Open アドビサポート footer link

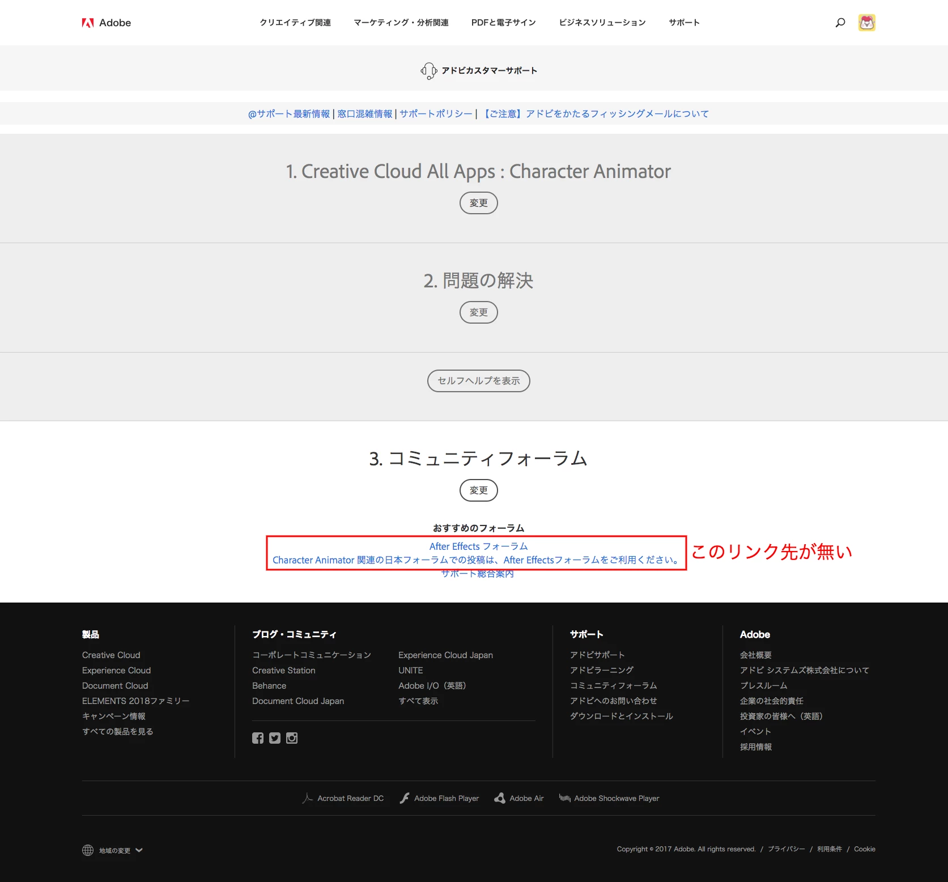click(597, 655)
